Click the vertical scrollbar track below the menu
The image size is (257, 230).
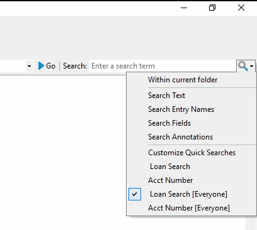coord(251,223)
